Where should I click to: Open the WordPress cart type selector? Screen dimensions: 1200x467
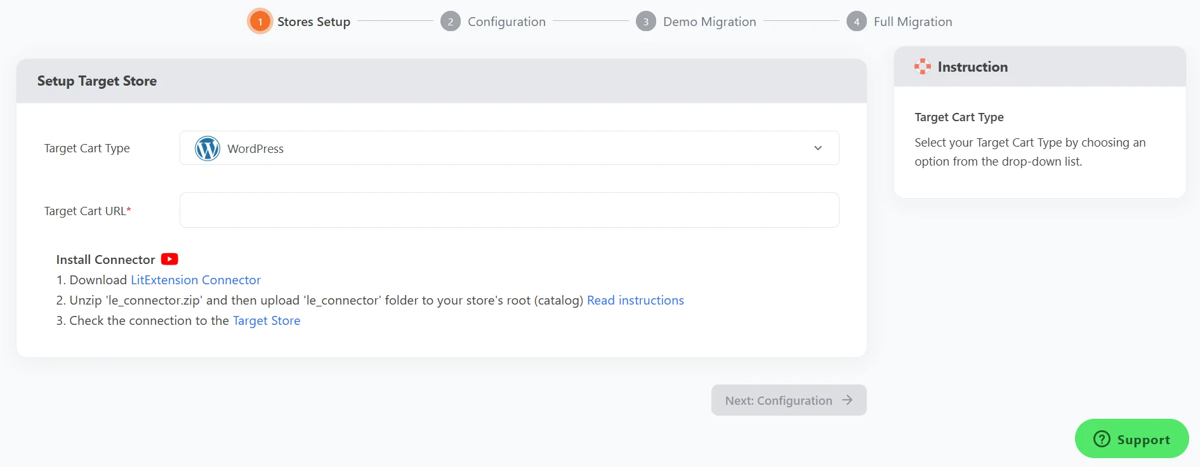click(508, 148)
